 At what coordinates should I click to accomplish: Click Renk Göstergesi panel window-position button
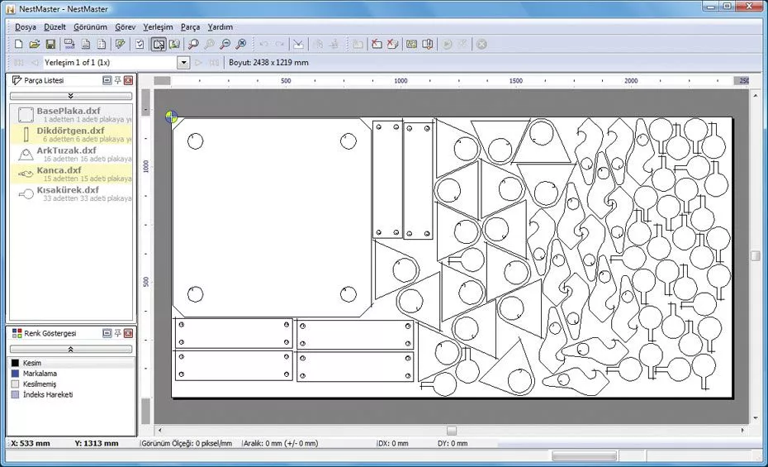coord(107,333)
